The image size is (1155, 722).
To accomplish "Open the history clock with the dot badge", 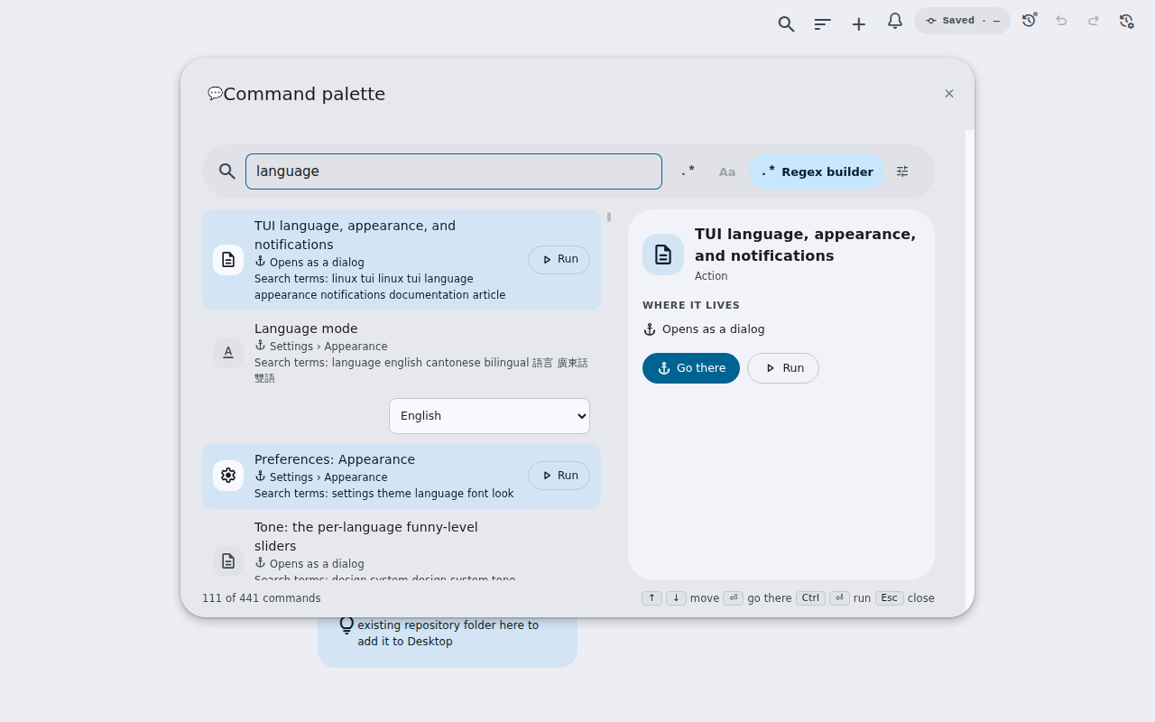I will (x=1030, y=20).
